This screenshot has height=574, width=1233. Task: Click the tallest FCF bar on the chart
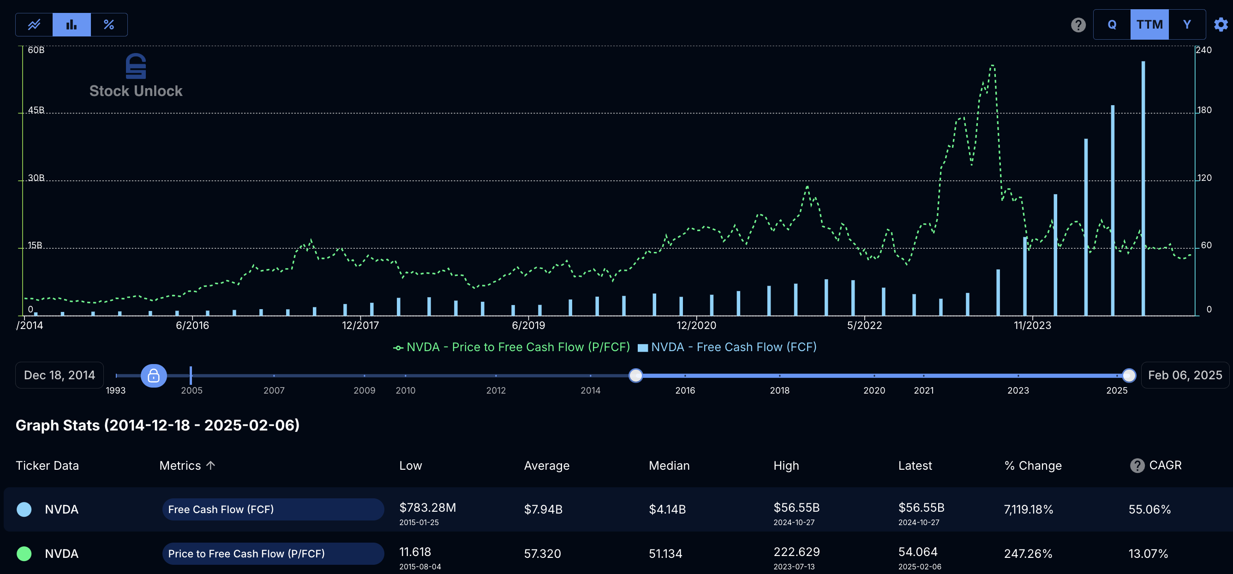(x=1143, y=188)
